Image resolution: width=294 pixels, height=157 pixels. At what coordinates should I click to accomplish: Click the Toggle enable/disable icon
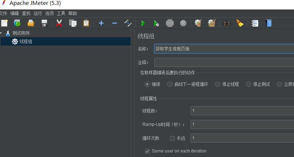[x=128, y=23]
